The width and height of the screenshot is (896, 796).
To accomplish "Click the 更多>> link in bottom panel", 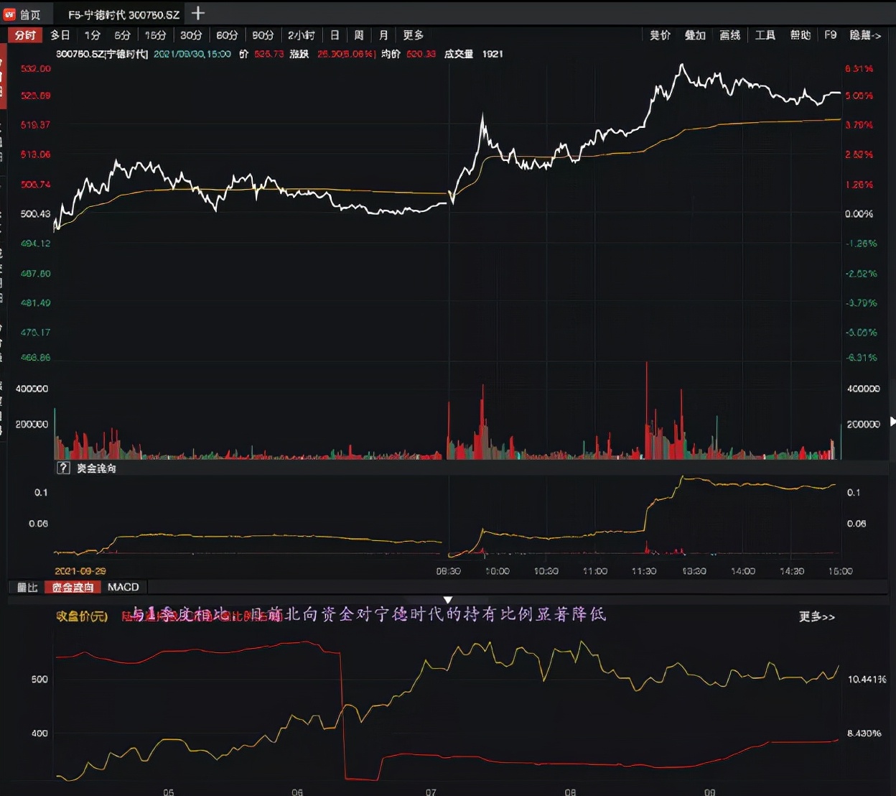I will pos(816,616).
